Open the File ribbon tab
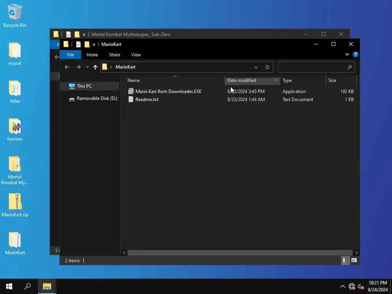Image resolution: width=392 pixels, height=294 pixels. pyautogui.click(x=70, y=55)
